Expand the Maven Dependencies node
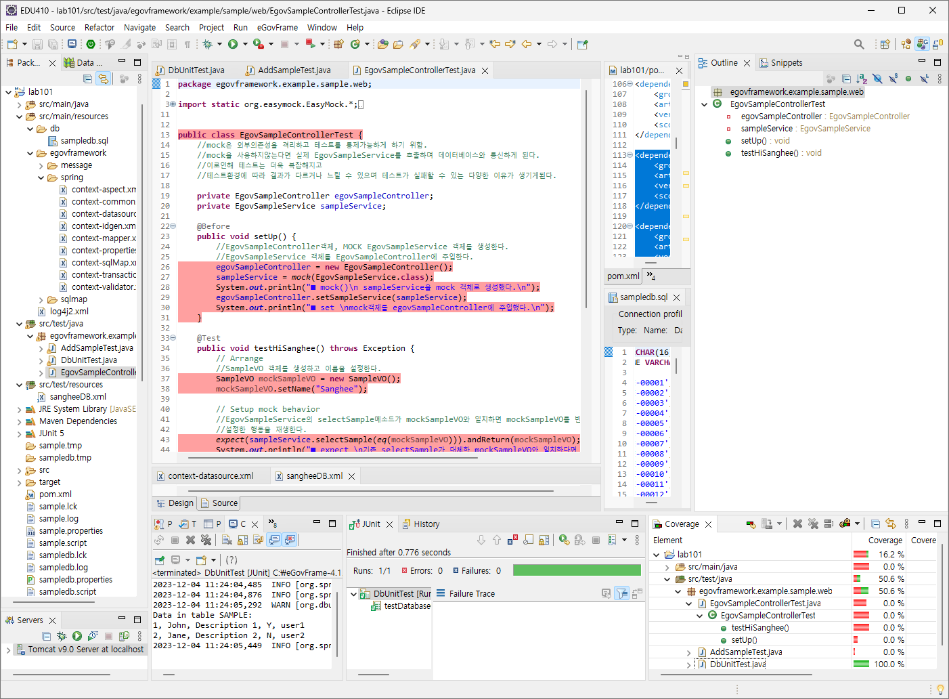The height and width of the screenshot is (699, 949). pyautogui.click(x=19, y=421)
